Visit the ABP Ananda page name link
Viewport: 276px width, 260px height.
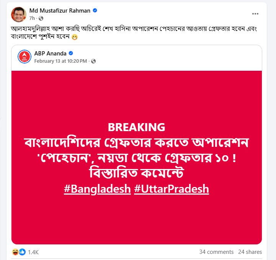[50, 54]
